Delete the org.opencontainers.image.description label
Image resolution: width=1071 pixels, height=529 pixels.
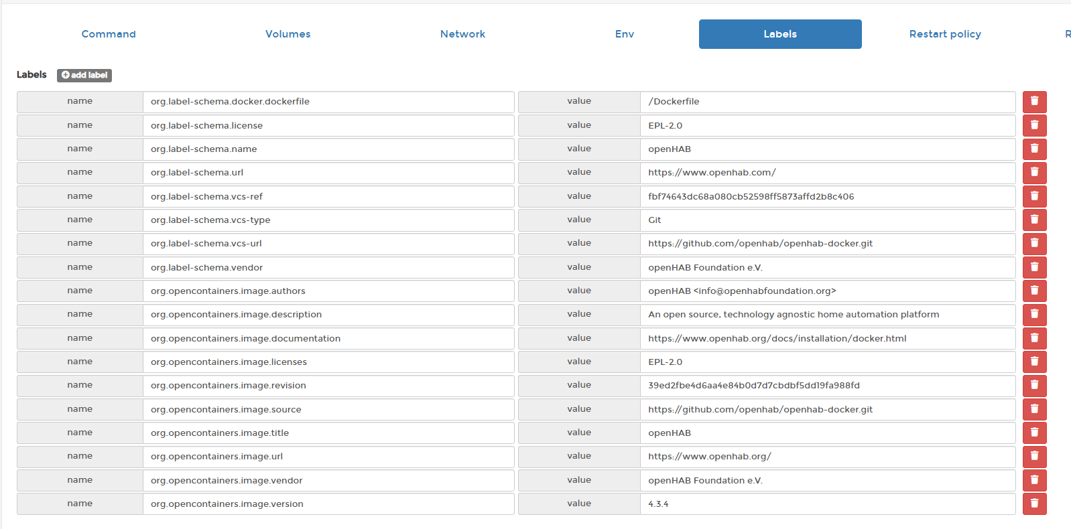(x=1034, y=315)
